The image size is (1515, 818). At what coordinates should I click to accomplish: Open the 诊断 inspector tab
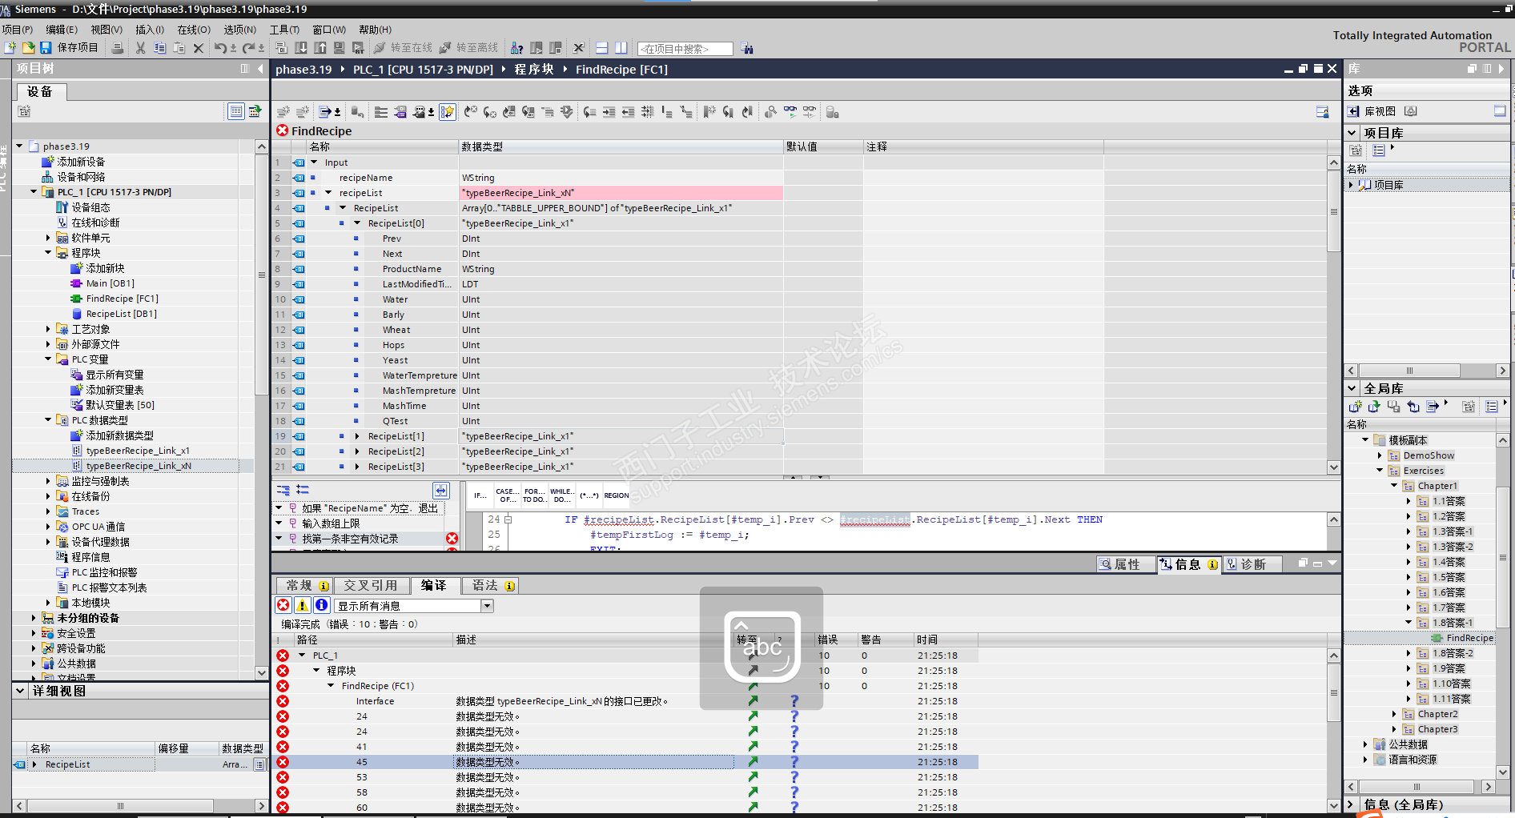pos(1253,564)
